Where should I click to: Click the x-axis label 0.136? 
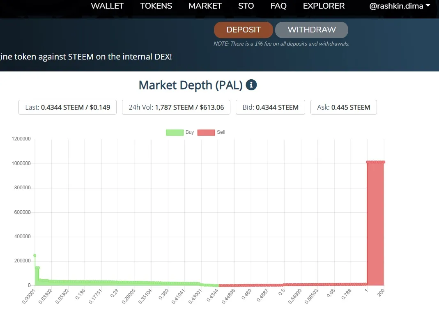pos(80,294)
